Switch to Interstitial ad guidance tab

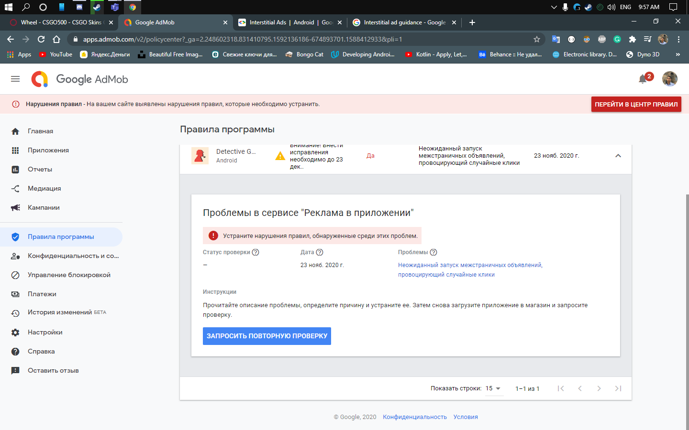[x=404, y=22]
